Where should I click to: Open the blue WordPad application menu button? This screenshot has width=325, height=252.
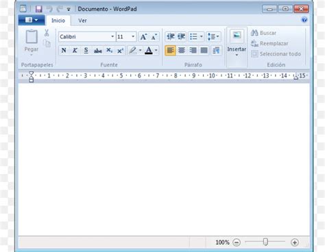point(32,21)
